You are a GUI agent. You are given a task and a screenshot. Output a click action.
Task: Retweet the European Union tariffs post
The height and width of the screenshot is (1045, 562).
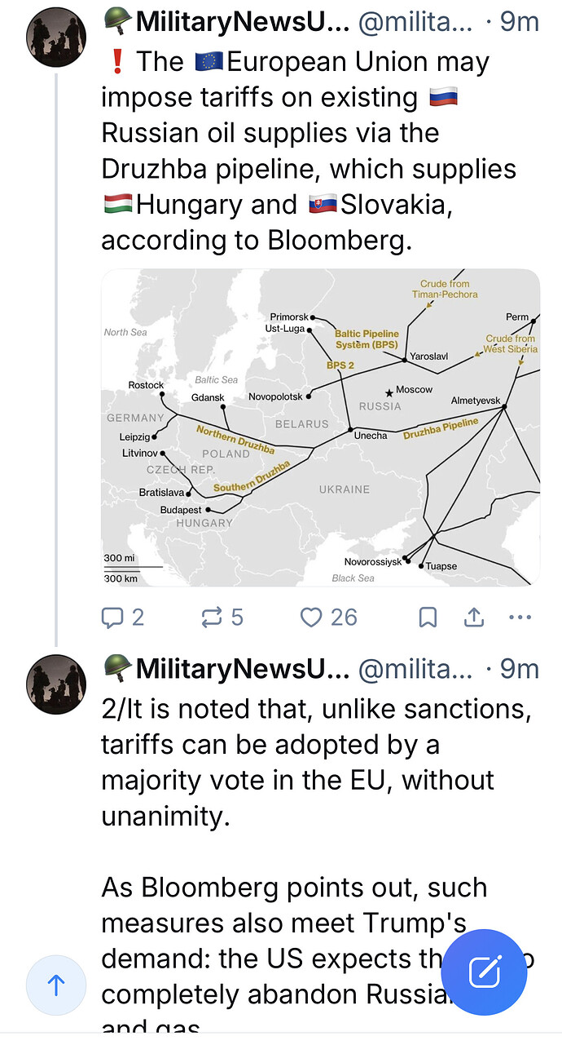(212, 618)
